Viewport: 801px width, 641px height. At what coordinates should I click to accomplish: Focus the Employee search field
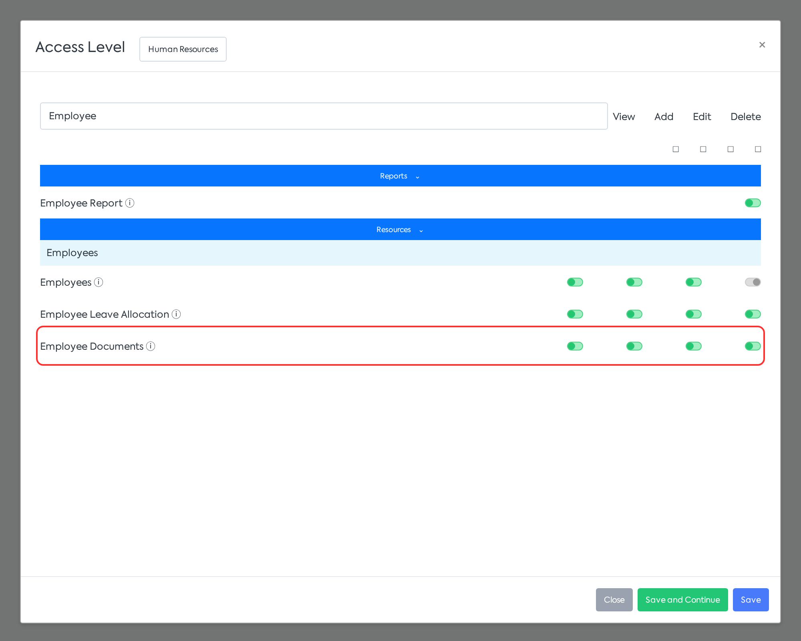[324, 116]
